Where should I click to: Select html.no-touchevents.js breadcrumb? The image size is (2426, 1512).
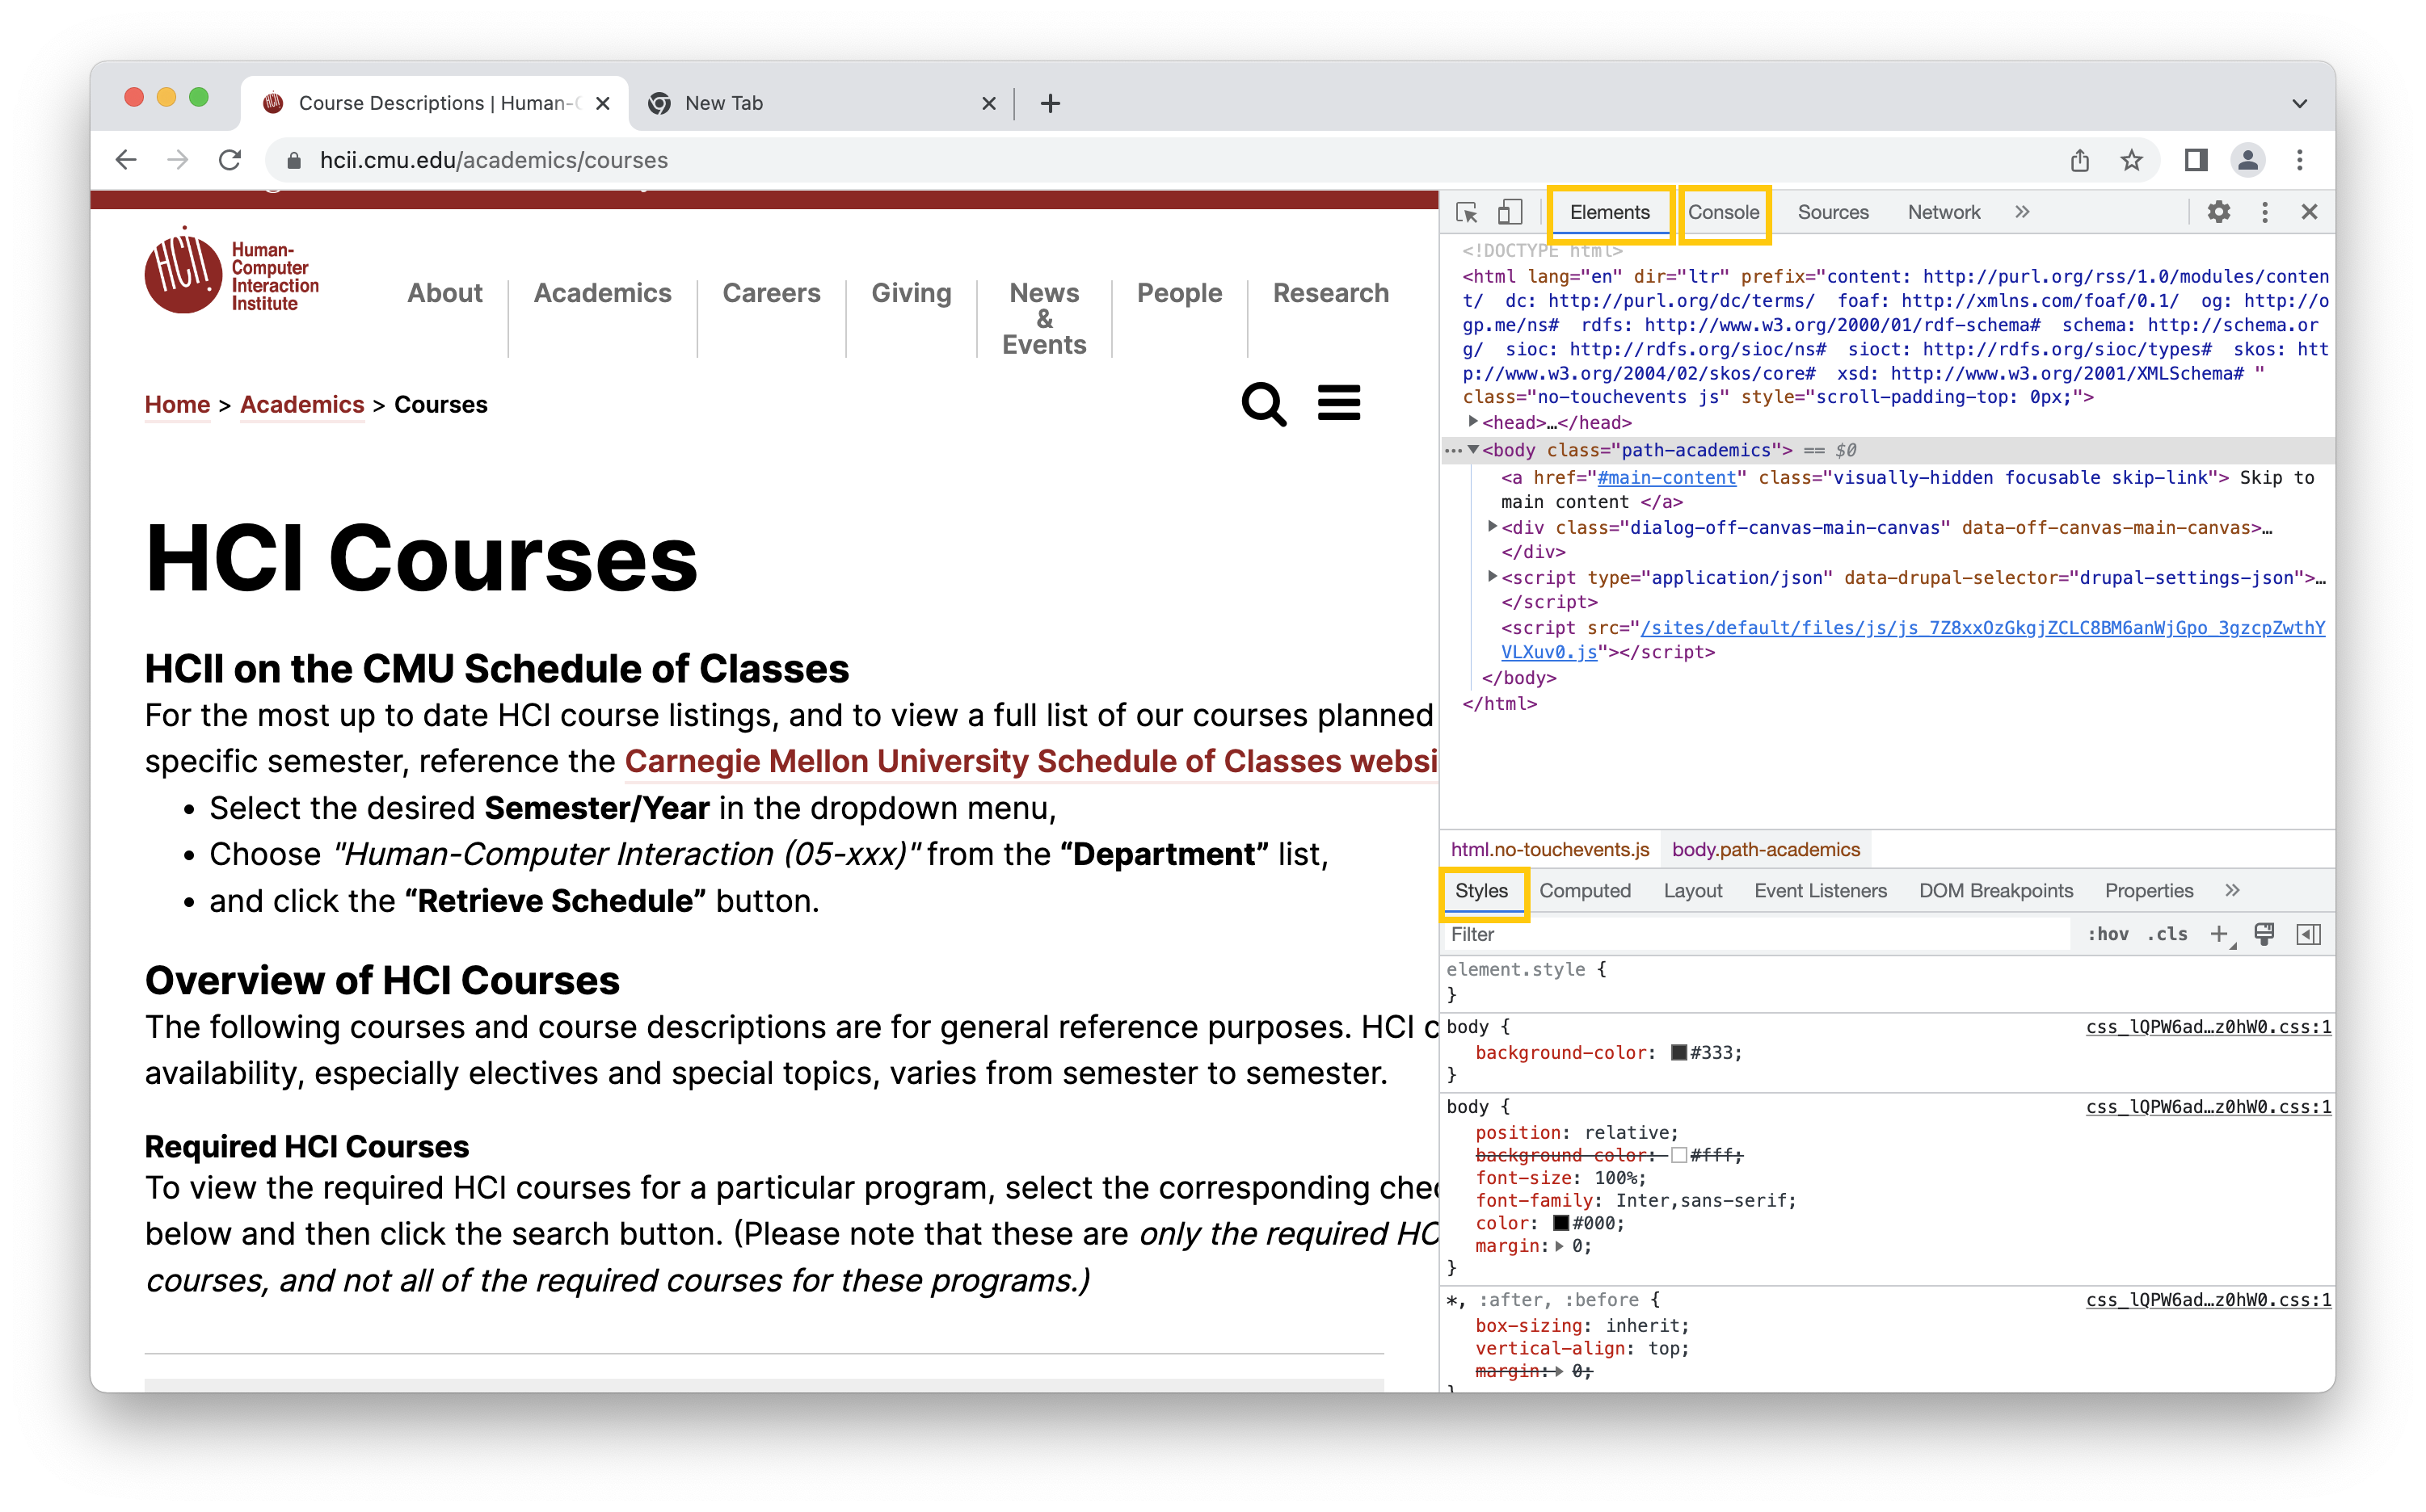point(1548,849)
